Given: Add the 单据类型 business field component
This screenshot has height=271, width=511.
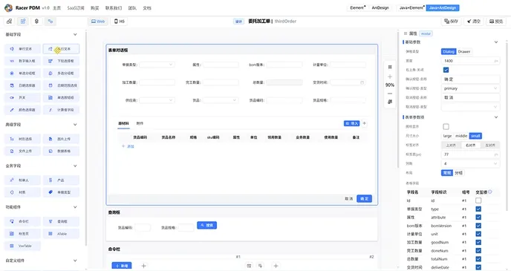Looking at the screenshot, I should coord(61,192).
